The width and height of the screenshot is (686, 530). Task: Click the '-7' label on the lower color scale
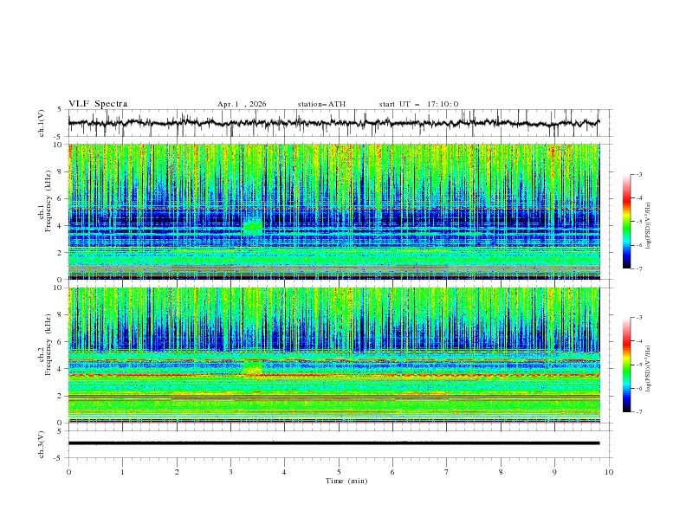click(638, 412)
